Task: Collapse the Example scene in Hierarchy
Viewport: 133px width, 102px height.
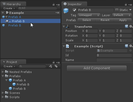Action: [3, 13]
